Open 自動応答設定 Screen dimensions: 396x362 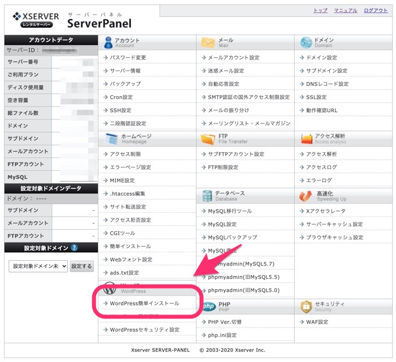coord(223,84)
